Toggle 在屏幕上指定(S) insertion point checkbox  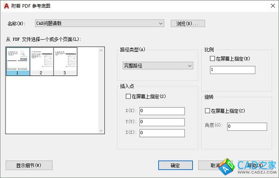[128, 97]
